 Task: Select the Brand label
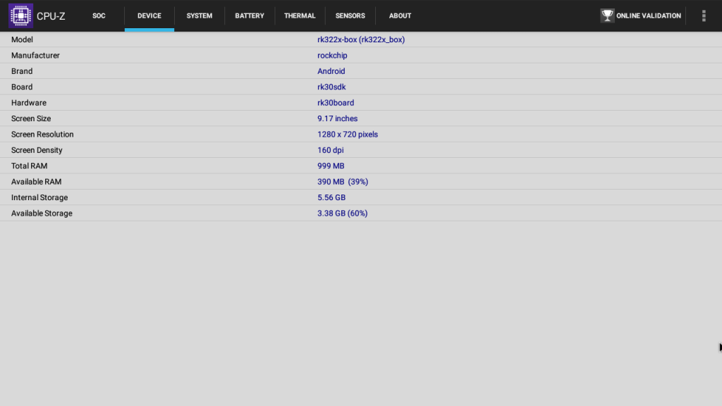click(x=22, y=71)
